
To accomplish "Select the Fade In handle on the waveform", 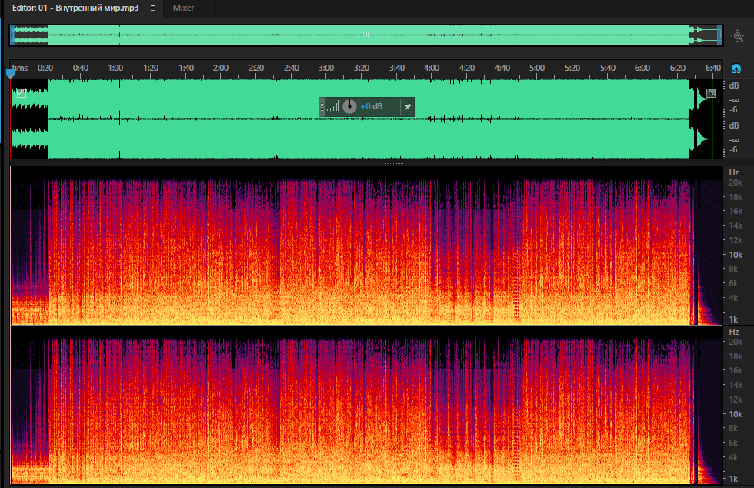I will click(22, 93).
